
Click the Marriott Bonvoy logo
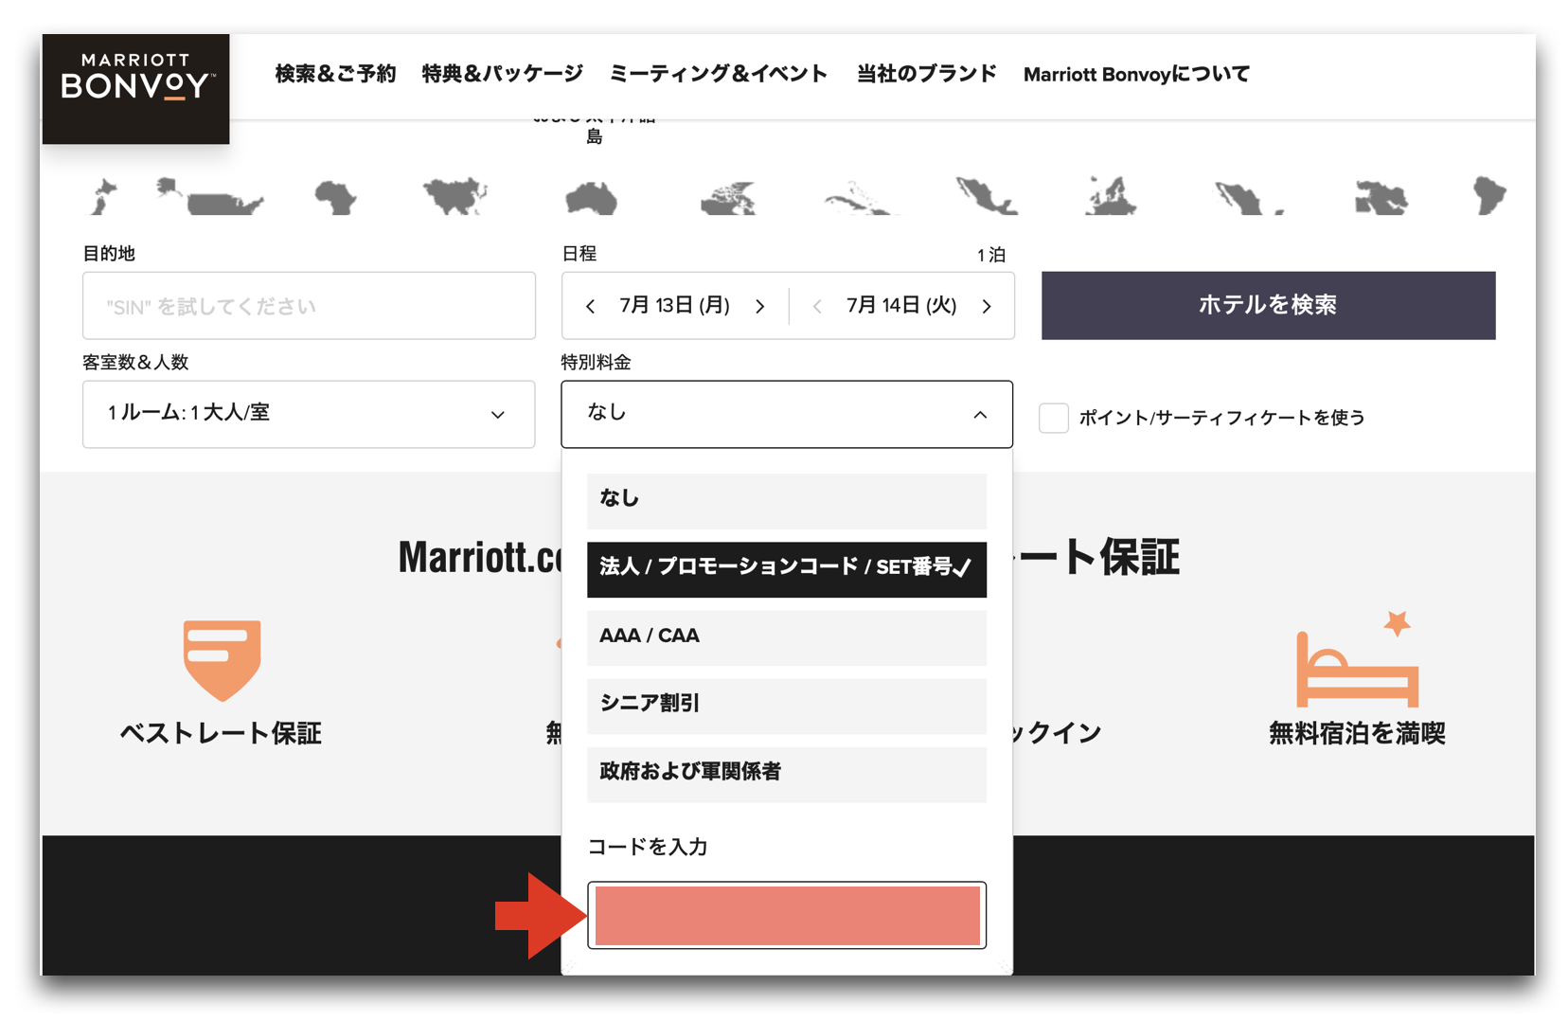135,89
